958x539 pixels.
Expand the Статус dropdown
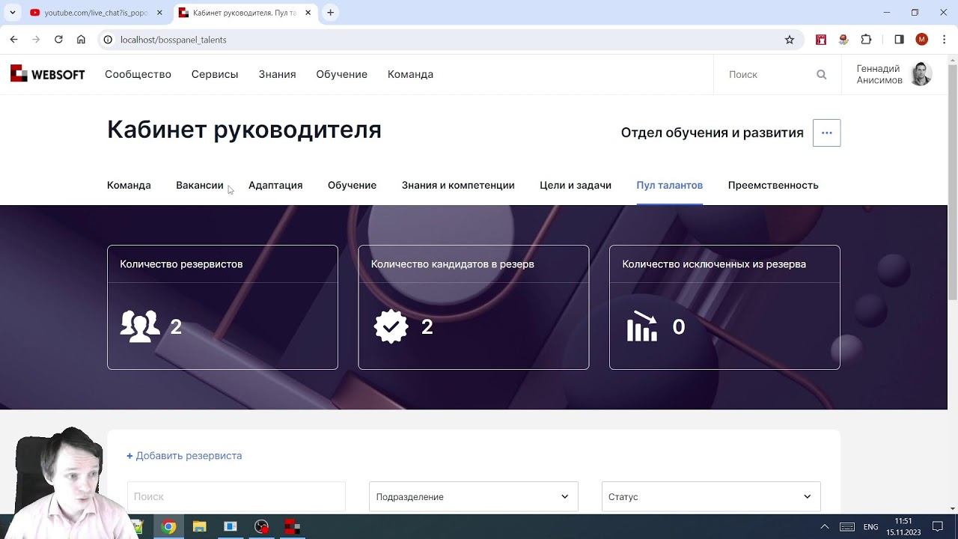coord(711,496)
